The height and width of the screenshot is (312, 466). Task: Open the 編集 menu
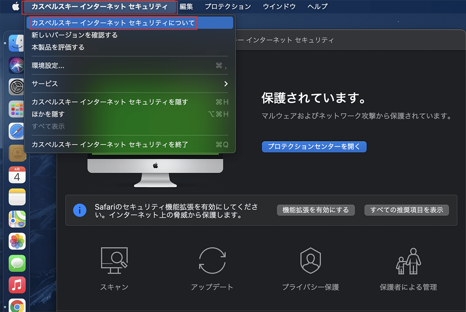coord(186,7)
